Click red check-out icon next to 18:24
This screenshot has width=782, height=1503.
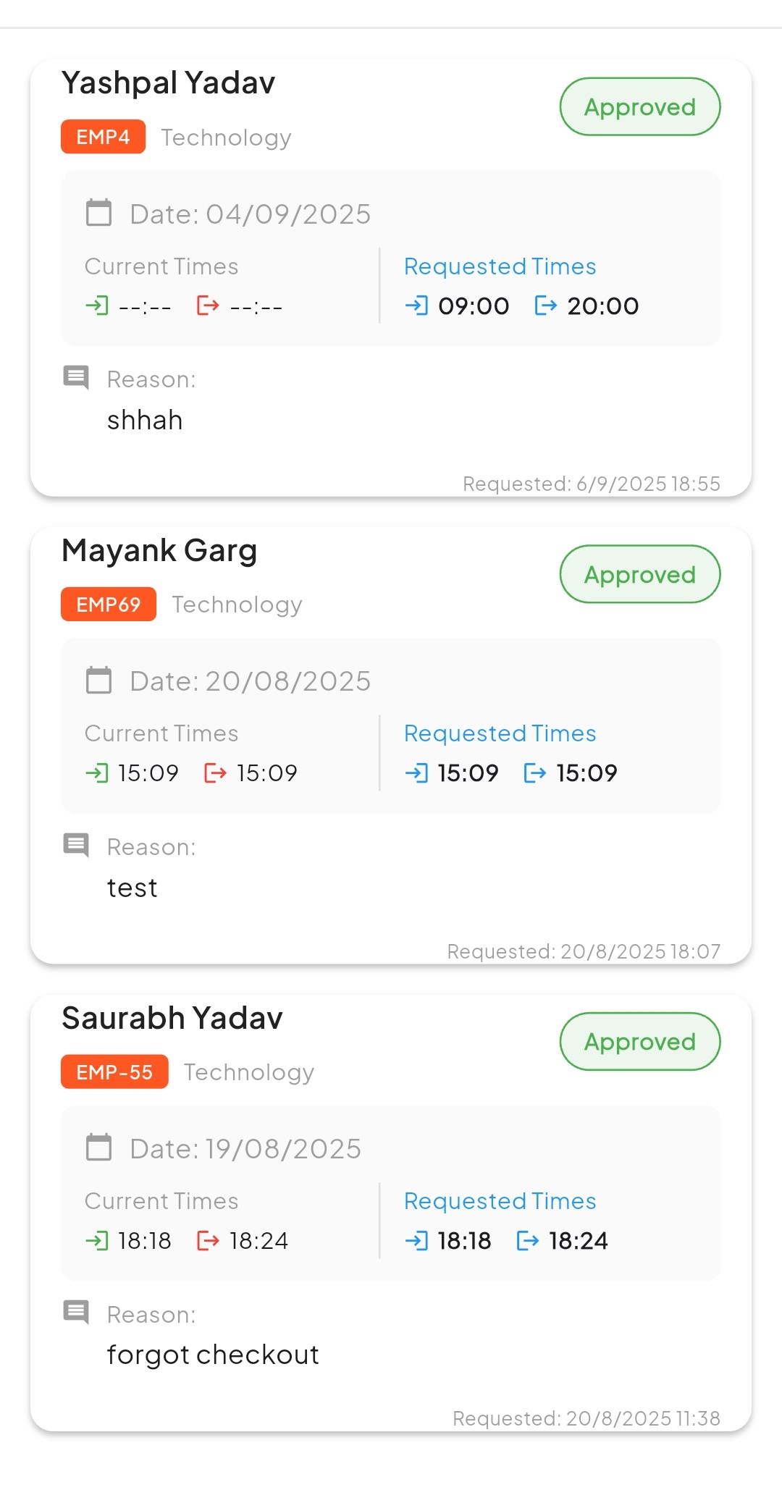pos(208,1241)
